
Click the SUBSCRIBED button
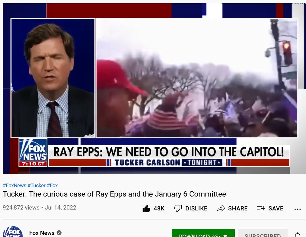263,233
